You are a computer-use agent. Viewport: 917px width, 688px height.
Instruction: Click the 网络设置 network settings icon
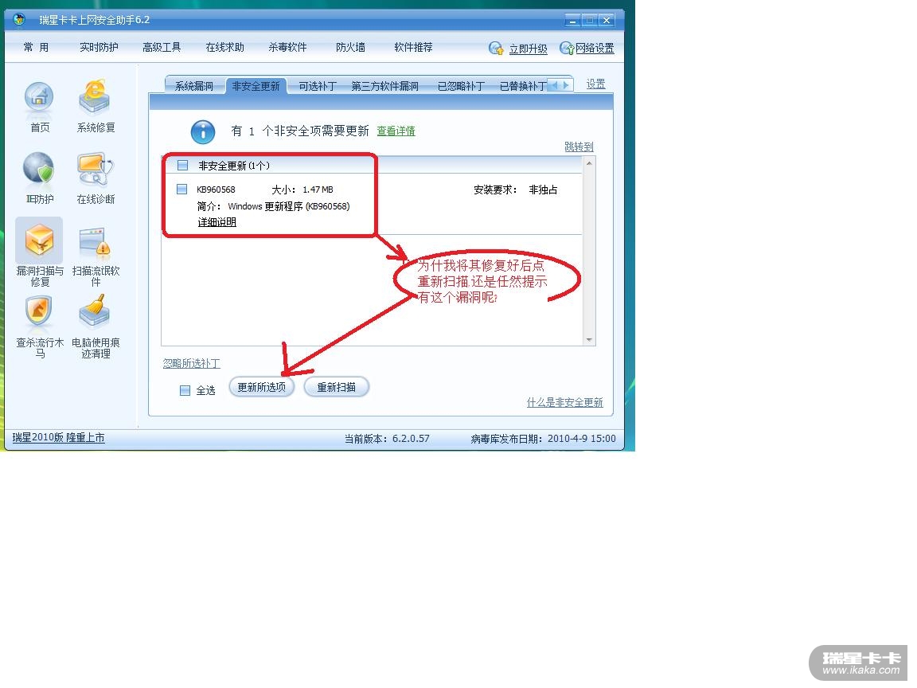pos(566,49)
